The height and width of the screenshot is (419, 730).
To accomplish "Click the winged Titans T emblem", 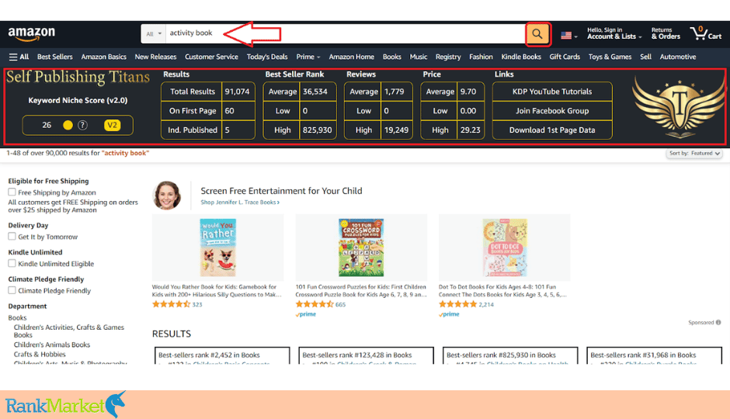I will pyautogui.click(x=678, y=109).
